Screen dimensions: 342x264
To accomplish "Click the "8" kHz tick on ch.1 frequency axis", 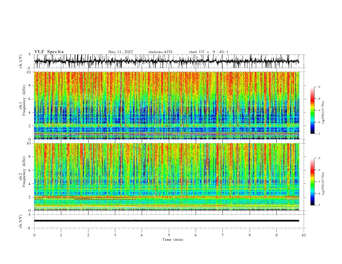I will coord(30,85).
